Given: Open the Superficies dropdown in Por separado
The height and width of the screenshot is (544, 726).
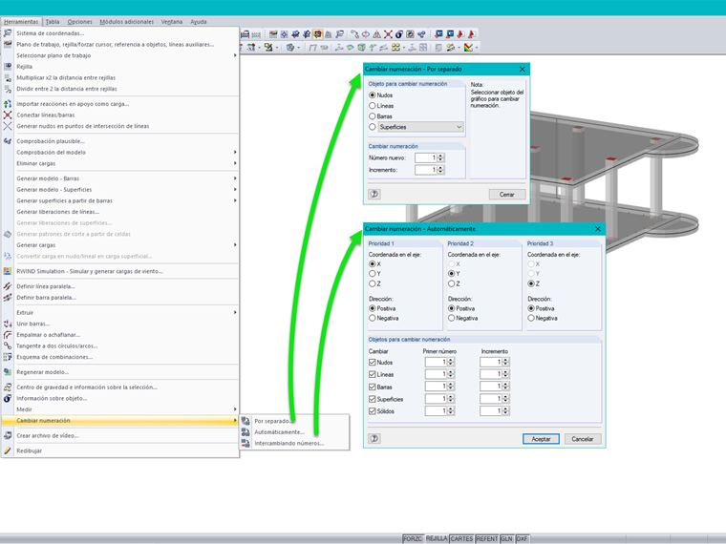Looking at the screenshot, I should 421,127.
